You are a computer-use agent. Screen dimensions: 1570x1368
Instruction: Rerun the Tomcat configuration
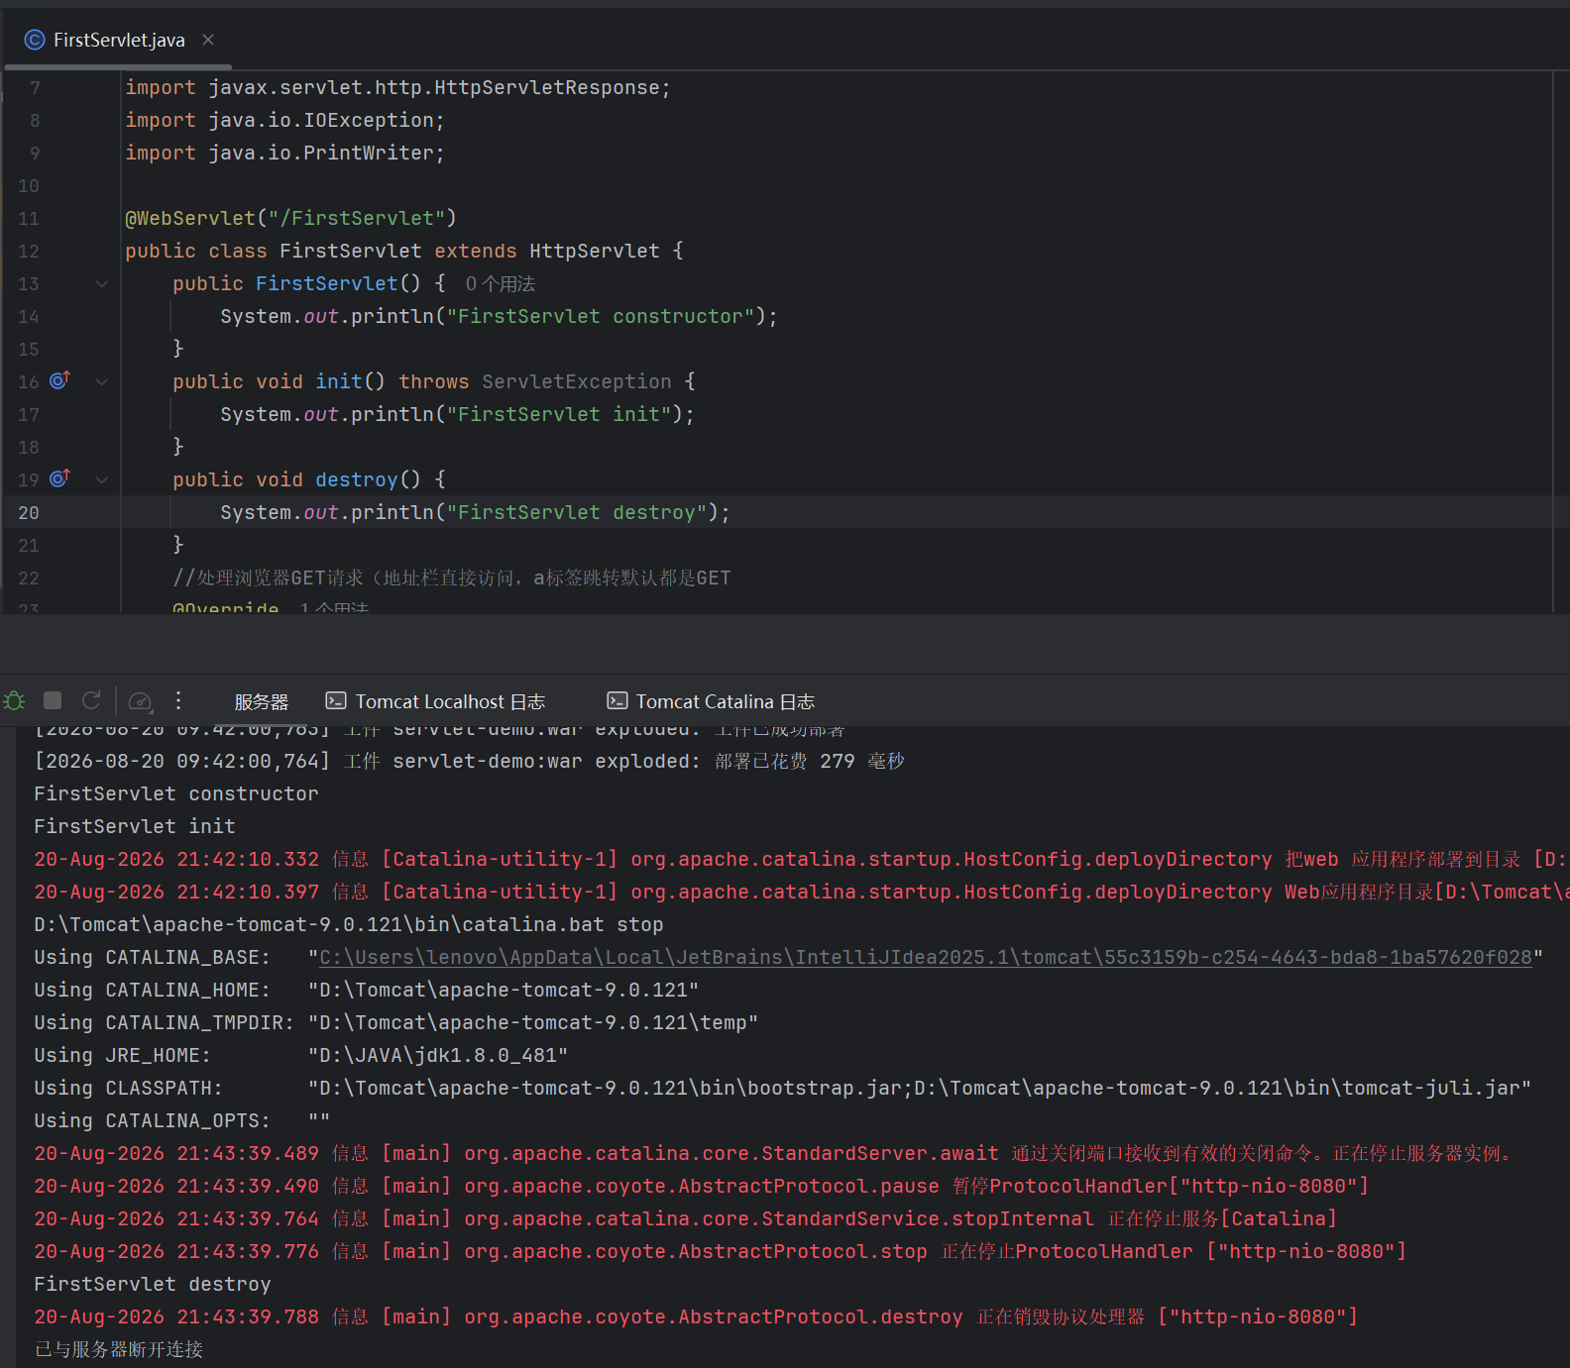click(x=91, y=700)
